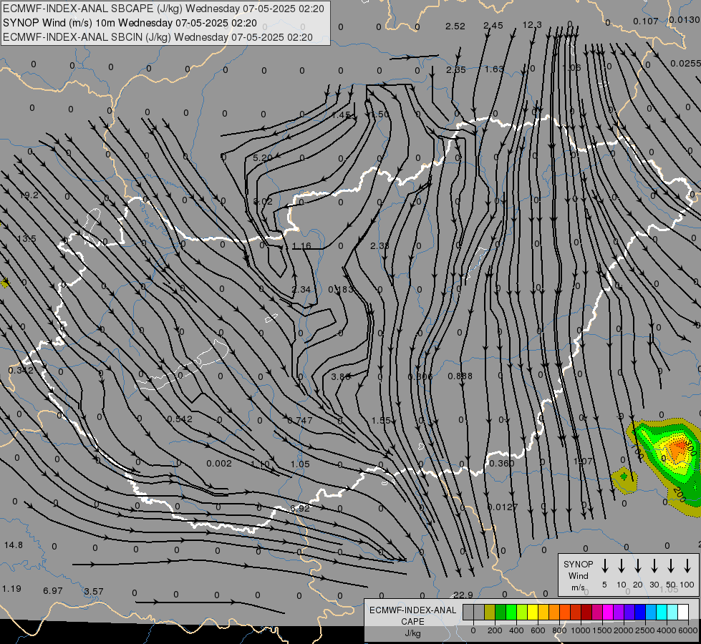Screen dimensions: 701x644
Task: Click the 0.888 value on the map
Action: coord(460,376)
